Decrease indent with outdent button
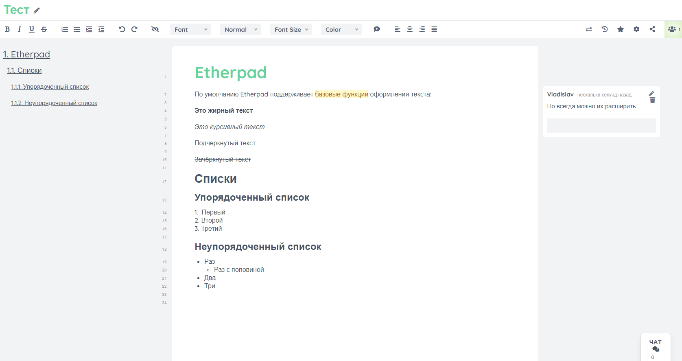 coord(101,29)
